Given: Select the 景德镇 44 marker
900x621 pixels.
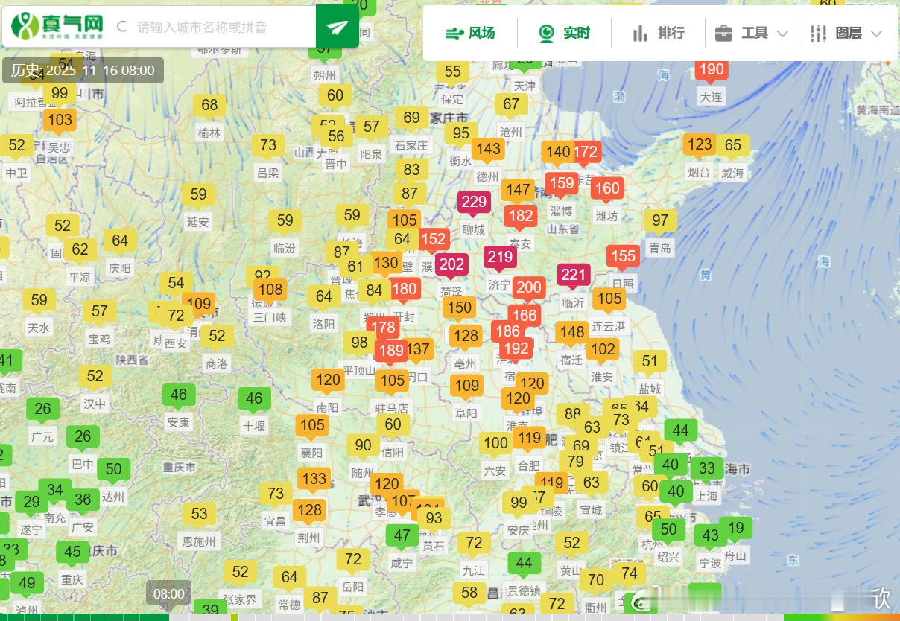Looking at the screenshot, I should tap(524, 564).
